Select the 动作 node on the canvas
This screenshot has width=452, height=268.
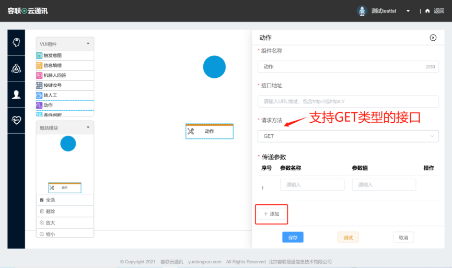coord(210,132)
